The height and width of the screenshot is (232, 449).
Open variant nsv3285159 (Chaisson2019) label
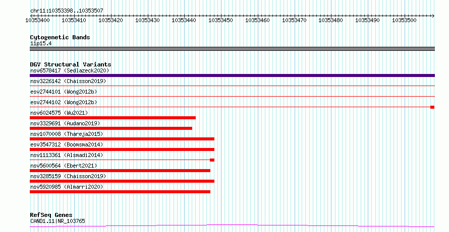coord(68,176)
